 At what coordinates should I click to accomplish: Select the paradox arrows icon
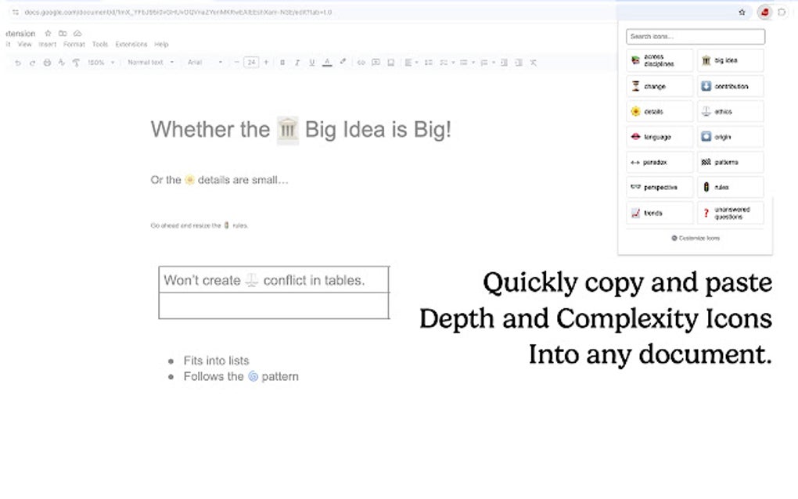pyautogui.click(x=658, y=162)
